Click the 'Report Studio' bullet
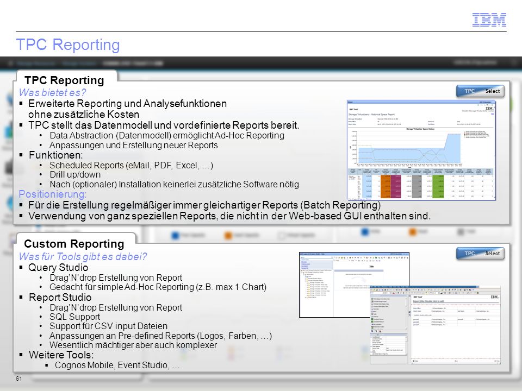522x391 pixels. point(60,297)
